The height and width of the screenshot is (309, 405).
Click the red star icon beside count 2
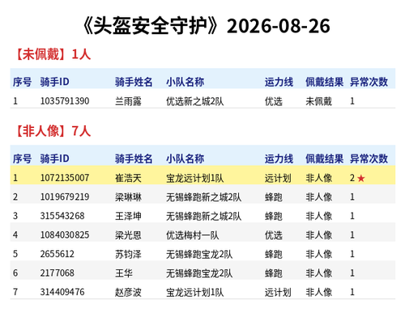tap(361, 178)
